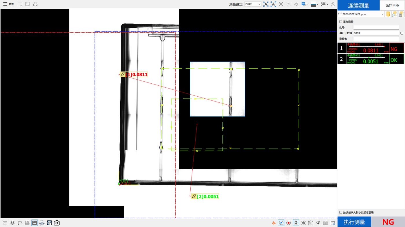Enable the 重复测量 checkbox

point(341,22)
